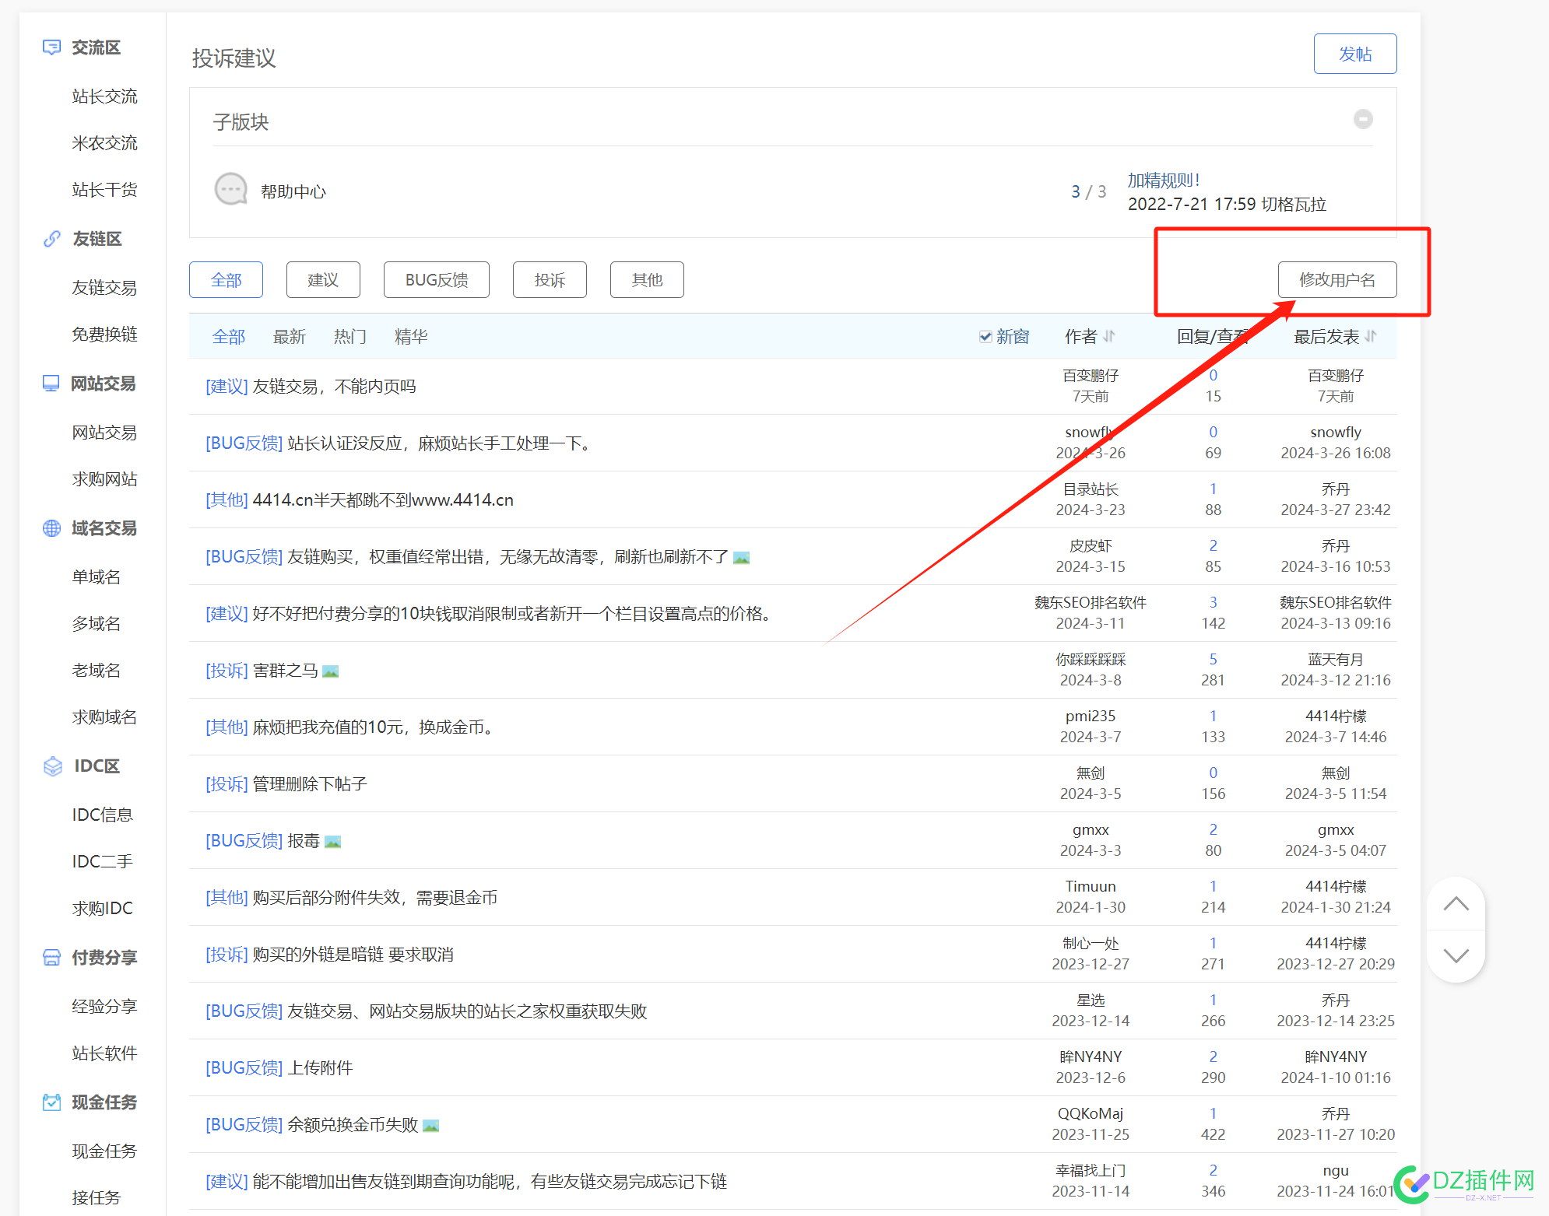Toggle the 新窗 checkbox
Viewport: 1549px width, 1216px height.
[985, 337]
